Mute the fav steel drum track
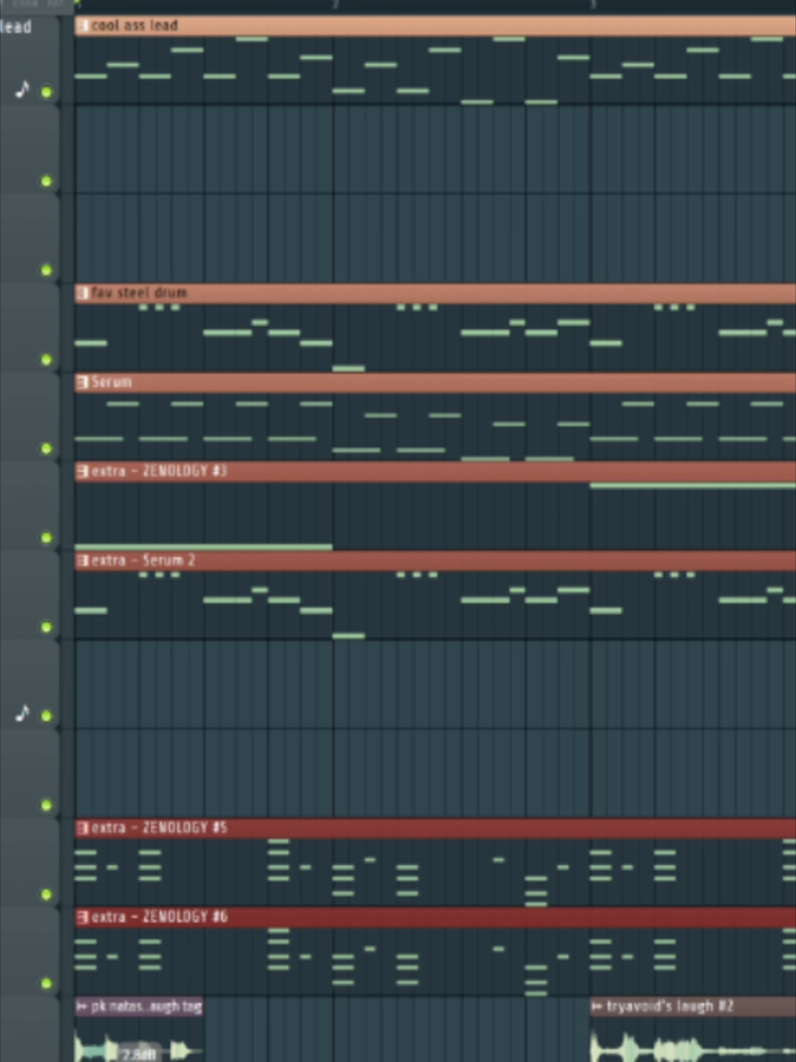 (47, 360)
